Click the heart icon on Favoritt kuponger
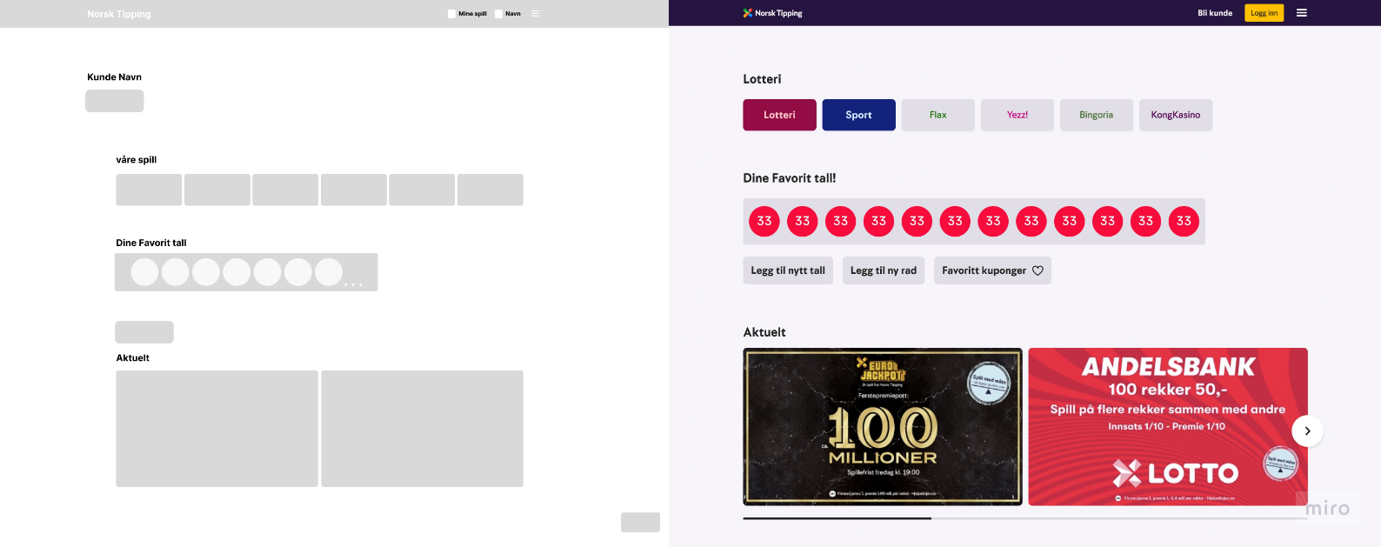This screenshot has height=547, width=1381. point(1037,270)
